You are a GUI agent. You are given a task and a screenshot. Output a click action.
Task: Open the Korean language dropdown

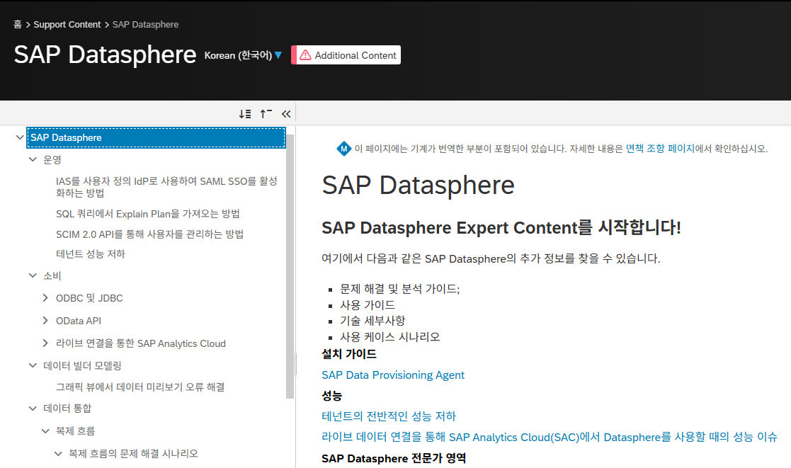click(x=243, y=55)
